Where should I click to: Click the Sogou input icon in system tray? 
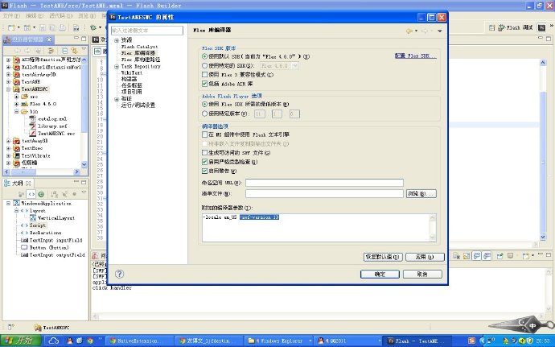point(472,341)
